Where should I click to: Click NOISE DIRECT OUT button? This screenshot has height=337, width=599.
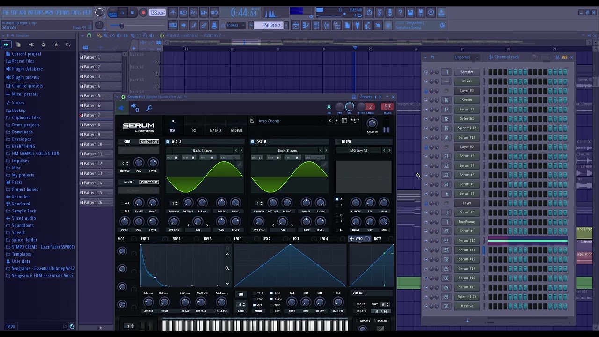149,182
